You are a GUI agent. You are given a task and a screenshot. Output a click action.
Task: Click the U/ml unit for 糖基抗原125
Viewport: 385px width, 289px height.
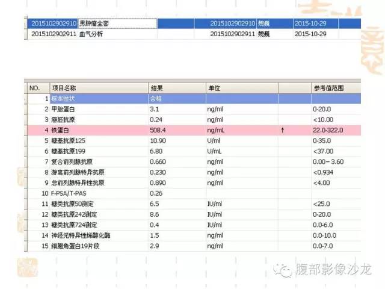tap(214, 141)
